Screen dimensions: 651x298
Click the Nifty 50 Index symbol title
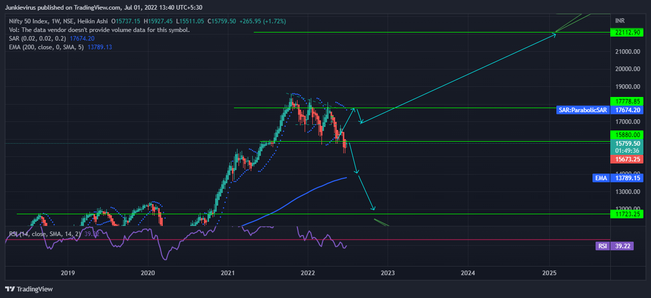[29, 21]
